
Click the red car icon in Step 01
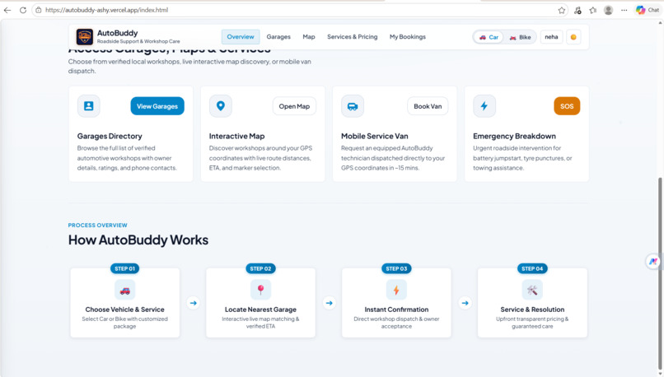pos(125,291)
